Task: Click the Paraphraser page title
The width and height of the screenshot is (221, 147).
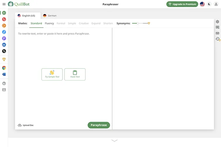Action: tap(111, 4)
